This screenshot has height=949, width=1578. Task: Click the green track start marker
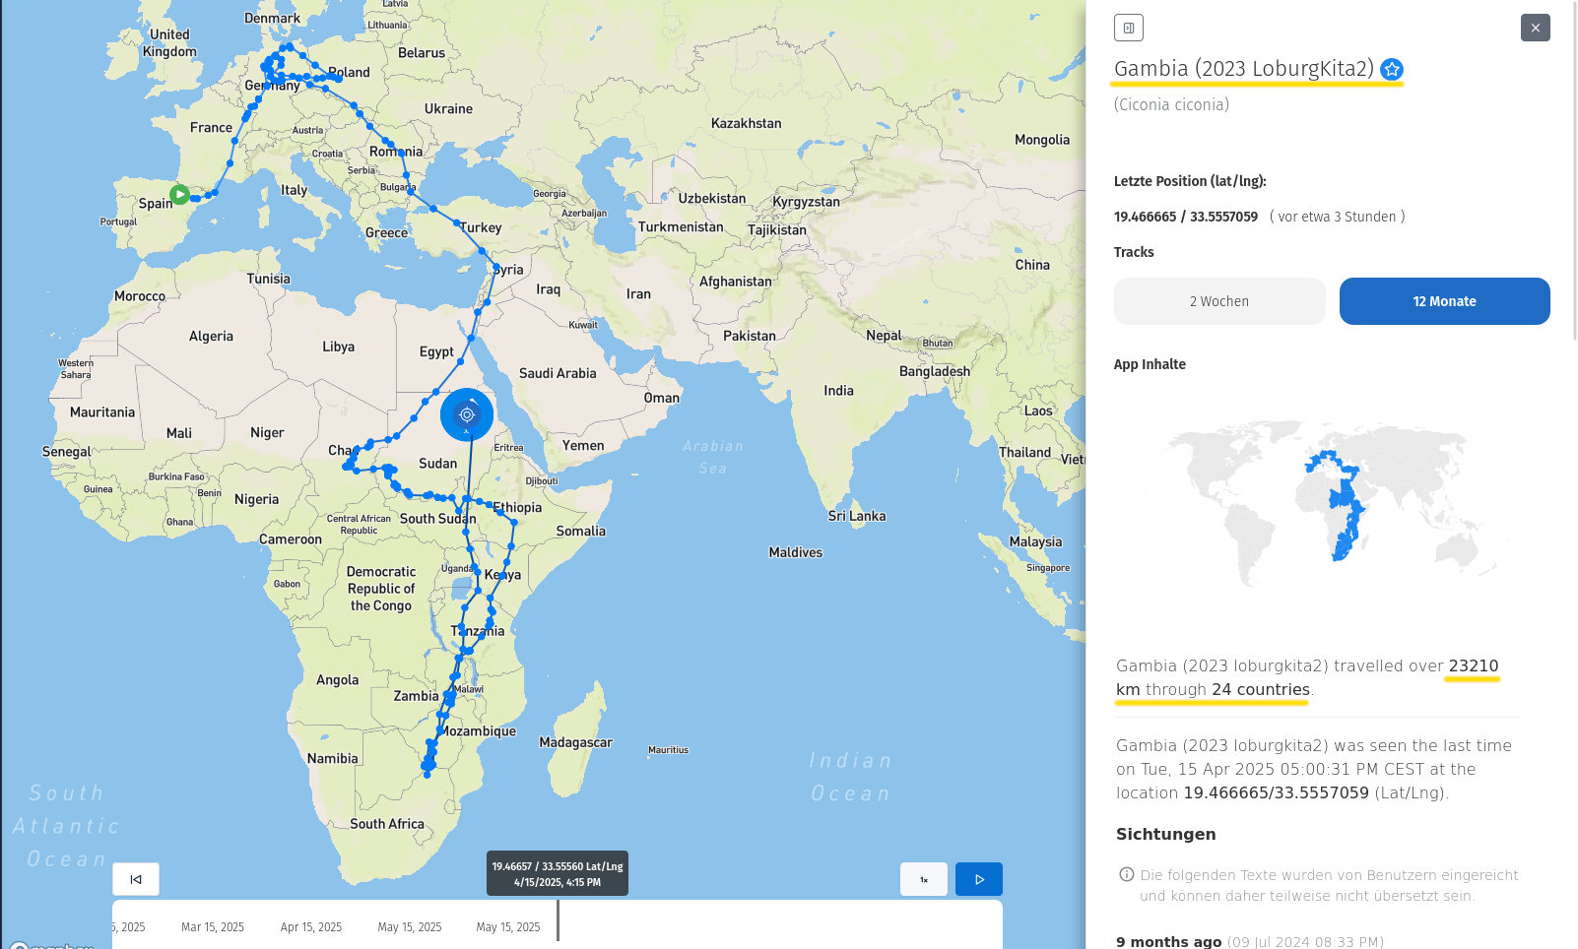pos(179,195)
